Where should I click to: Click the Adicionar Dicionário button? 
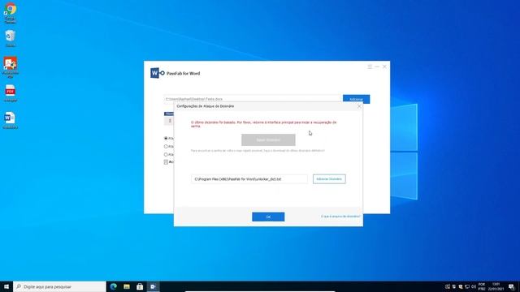tap(329, 179)
